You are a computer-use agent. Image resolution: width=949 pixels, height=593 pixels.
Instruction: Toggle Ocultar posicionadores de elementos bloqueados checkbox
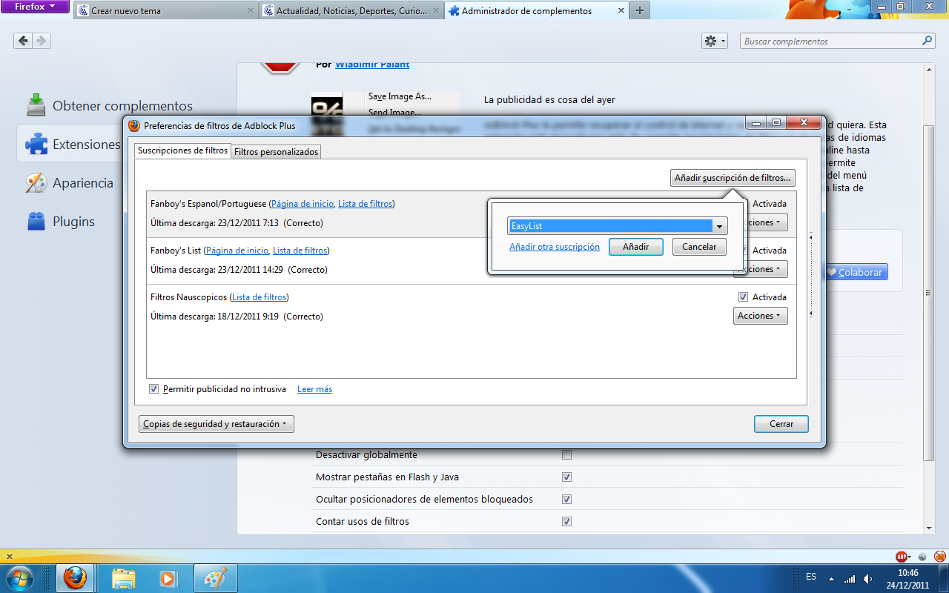[567, 499]
